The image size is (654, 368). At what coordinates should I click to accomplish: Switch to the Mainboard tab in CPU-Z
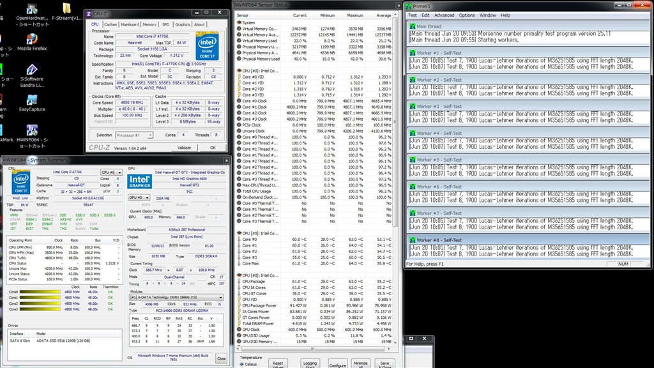coord(130,24)
